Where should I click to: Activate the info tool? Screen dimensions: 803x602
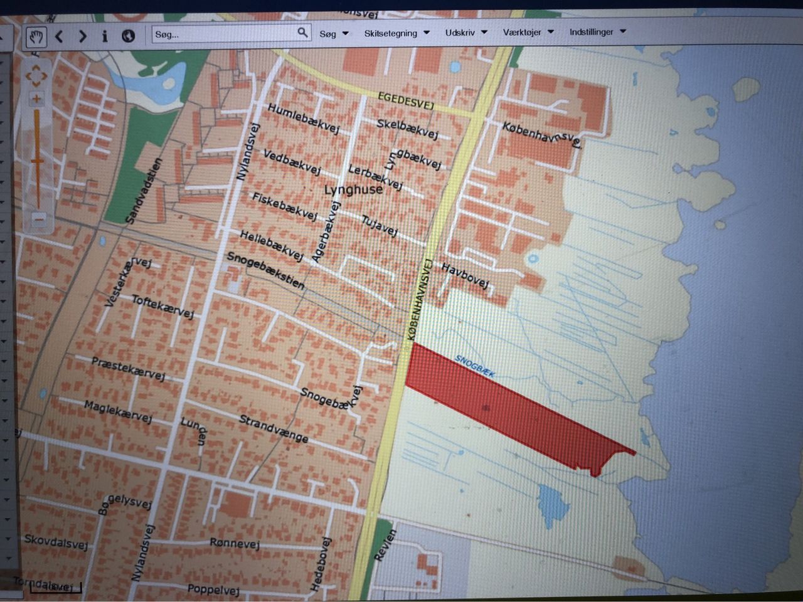coord(105,36)
